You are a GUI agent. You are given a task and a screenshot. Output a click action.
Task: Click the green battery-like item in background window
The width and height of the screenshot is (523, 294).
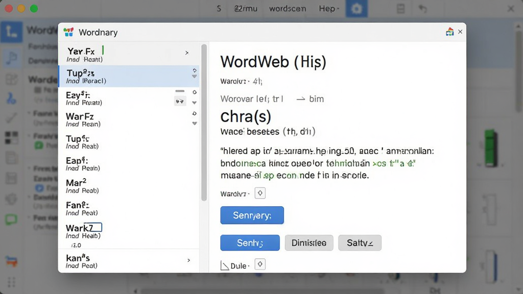pyautogui.click(x=491, y=148)
